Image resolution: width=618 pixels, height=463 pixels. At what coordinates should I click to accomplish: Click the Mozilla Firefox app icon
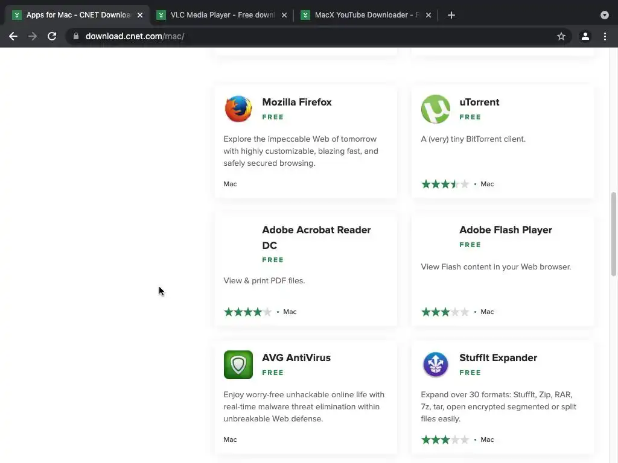(x=238, y=109)
